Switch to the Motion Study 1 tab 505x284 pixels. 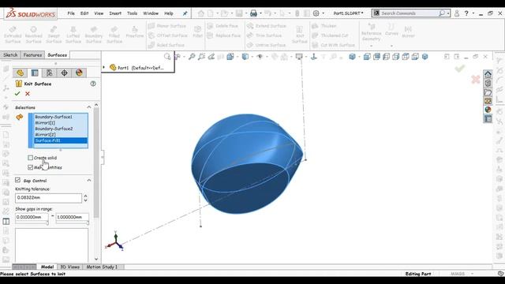(102, 267)
